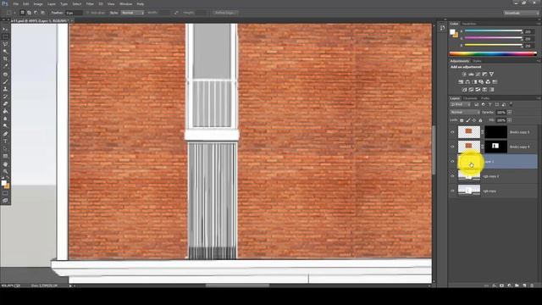The image size is (542, 305).
Task: Open the Window menu
Action: coord(125,3)
